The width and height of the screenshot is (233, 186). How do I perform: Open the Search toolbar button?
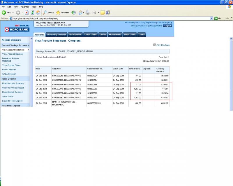pyautogui.click(x=48, y=12)
